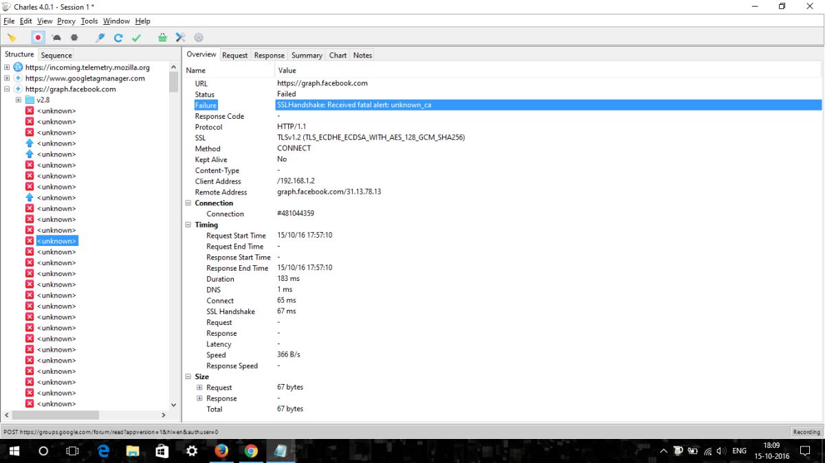Collapse the Size section
825x463 pixels.
pyautogui.click(x=188, y=376)
